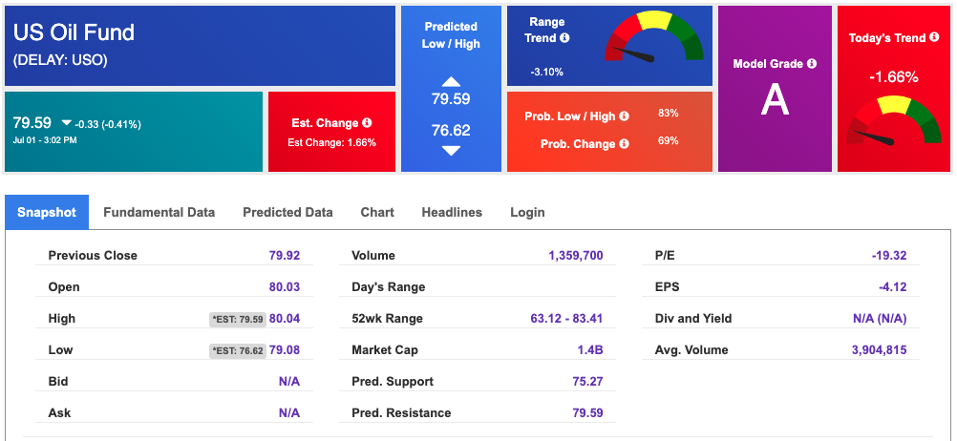Open info icon beside Model Grade
Viewport: 957px width, 441px height.
[x=811, y=63]
